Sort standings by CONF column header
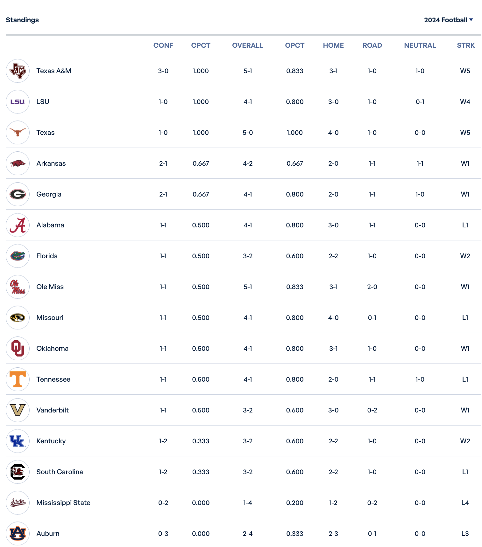The width and height of the screenshot is (482, 547). pos(163,45)
